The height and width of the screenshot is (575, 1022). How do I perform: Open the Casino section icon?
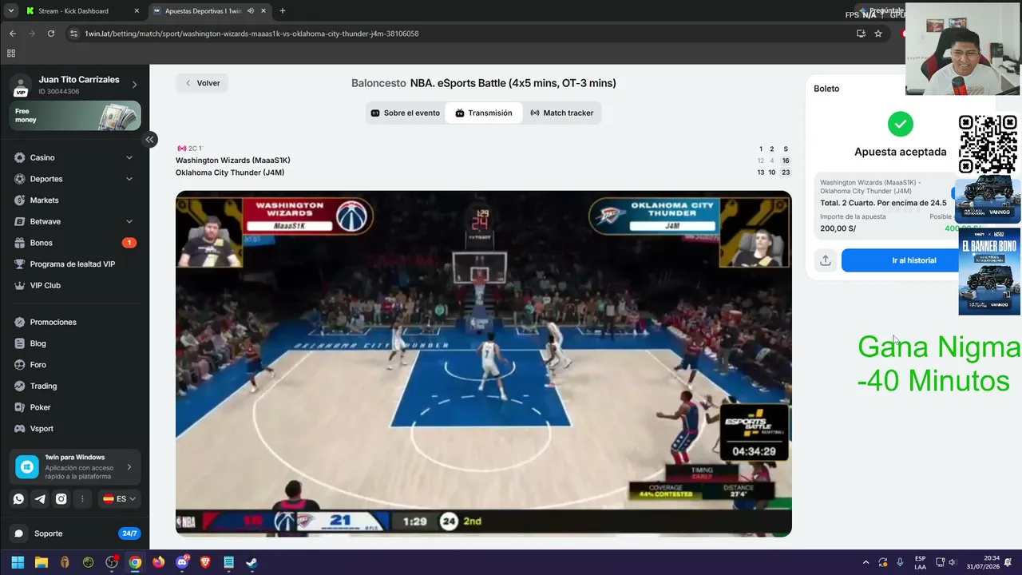[19, 157]
